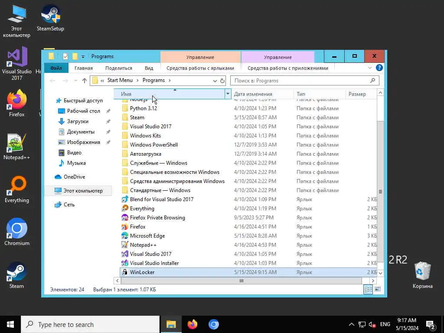Go up one folder level arrow

pos(85,81)
